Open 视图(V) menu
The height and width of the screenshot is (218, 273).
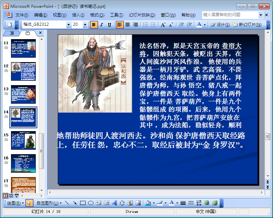pos(59,15)
